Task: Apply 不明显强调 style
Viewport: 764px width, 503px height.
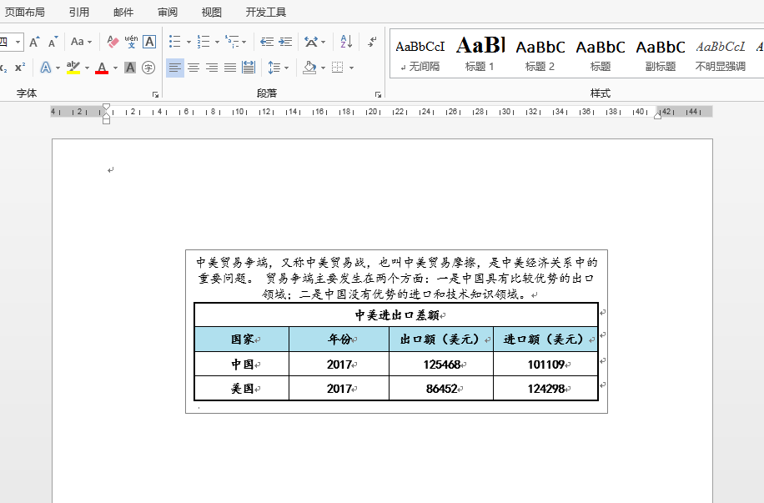Action: point(721,53)
